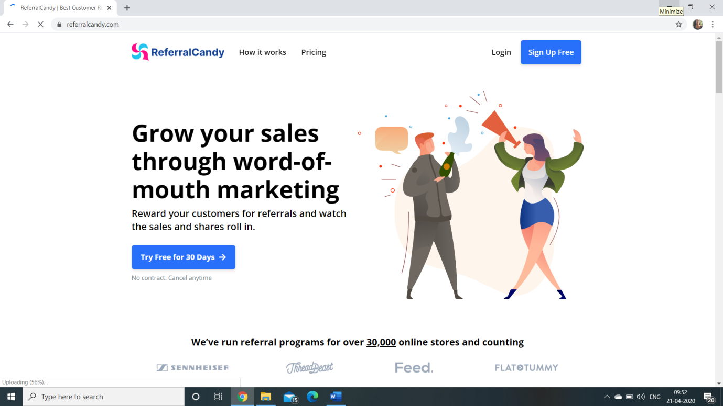The height and width of the screenshot is (406, 723).
Task: Go back with the browser back arrow
Action: tap(10, 24)
